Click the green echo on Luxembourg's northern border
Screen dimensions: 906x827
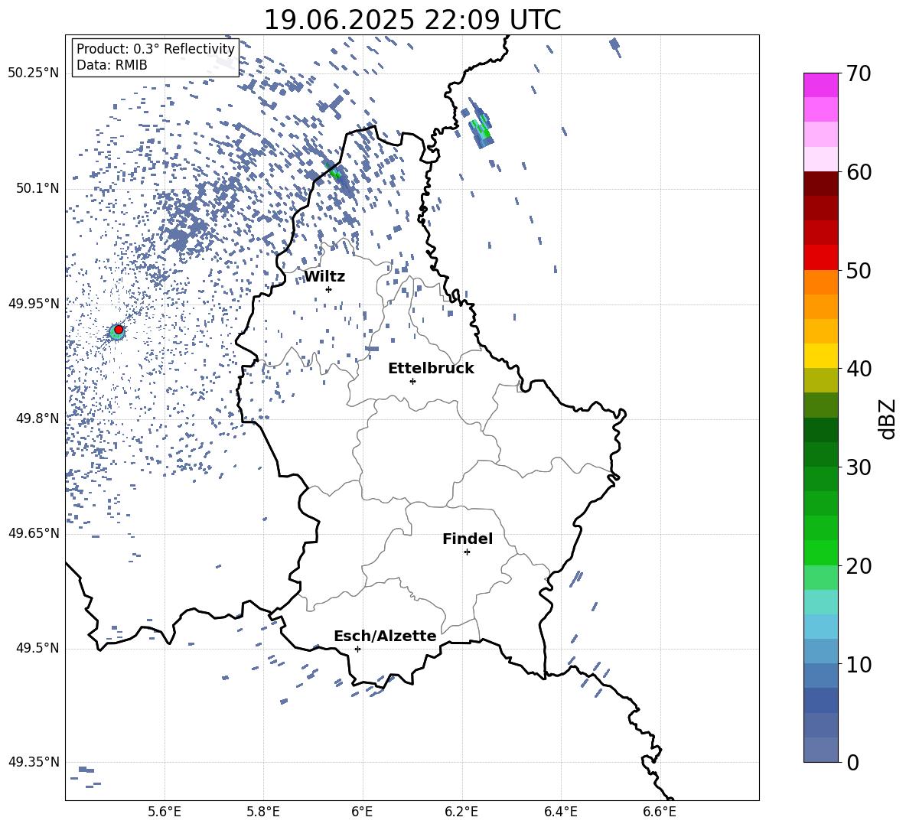click(x=334, y=171)
